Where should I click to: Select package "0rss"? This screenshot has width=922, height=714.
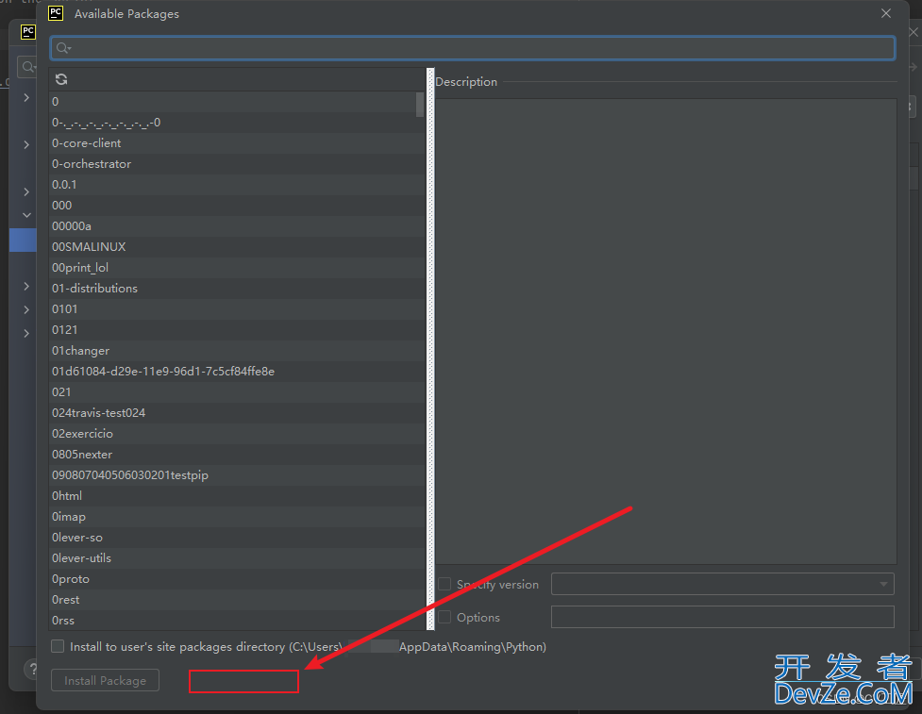coord(236,621)
